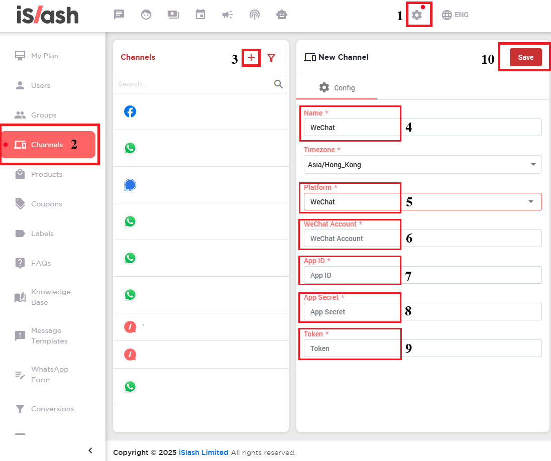Select the Facebook channel in list
This screenshot has height=461, width=551.
pos(130,111)
